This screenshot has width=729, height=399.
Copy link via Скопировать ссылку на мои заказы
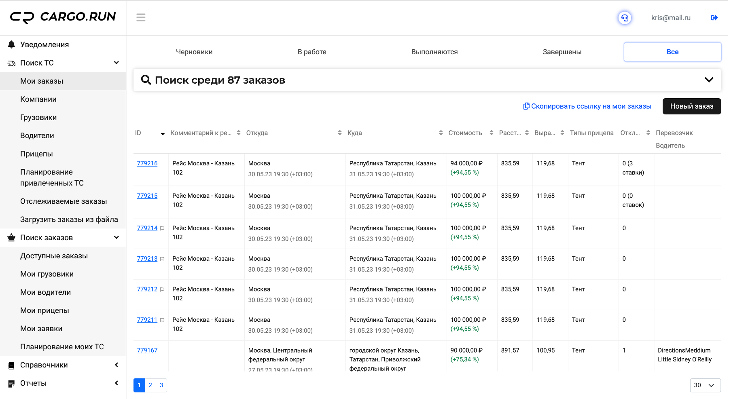(x=587, y=106)
